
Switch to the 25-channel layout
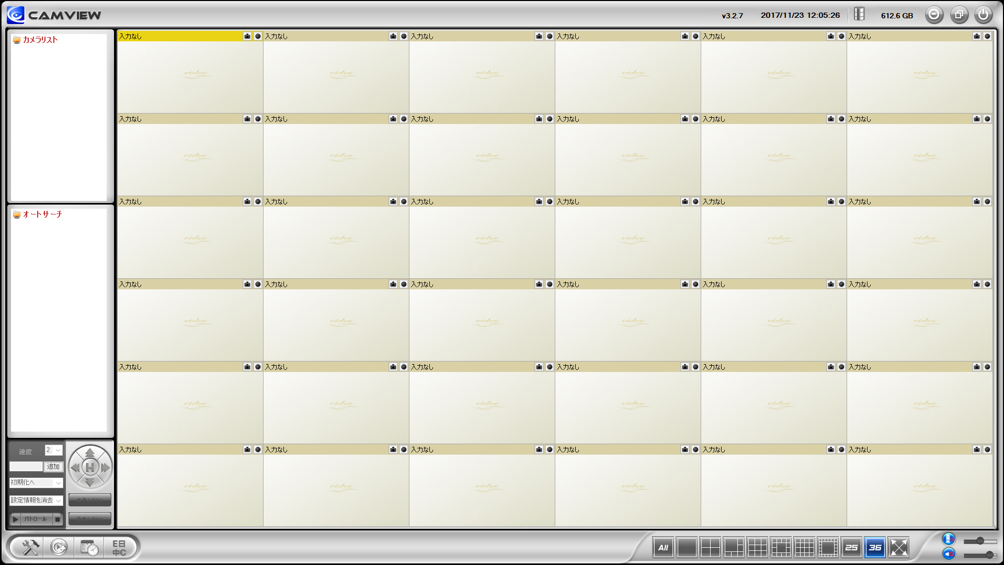[x=851, y=547]
